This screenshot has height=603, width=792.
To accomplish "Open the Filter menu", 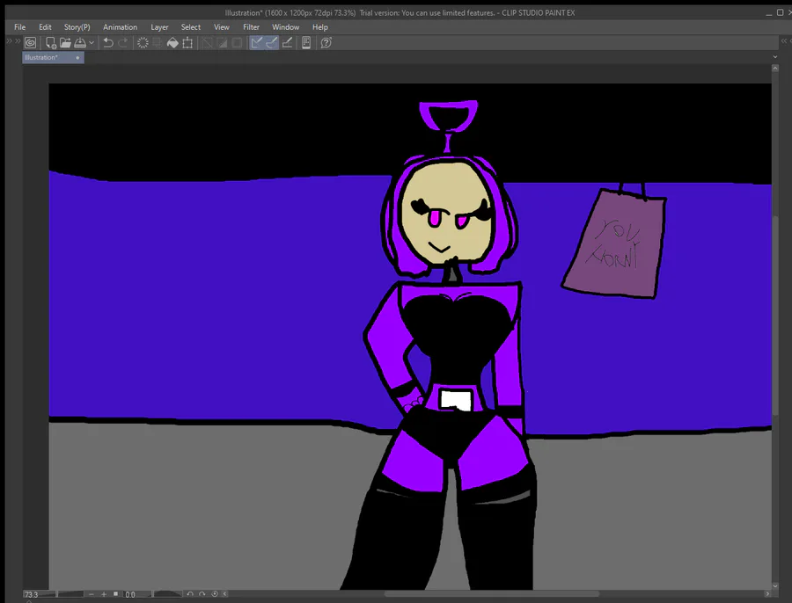I will [251, 27].
